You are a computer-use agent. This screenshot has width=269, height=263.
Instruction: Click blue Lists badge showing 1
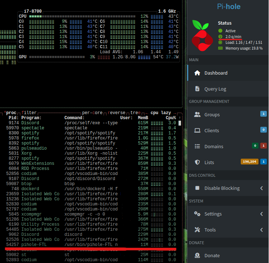tap(264, 162)
